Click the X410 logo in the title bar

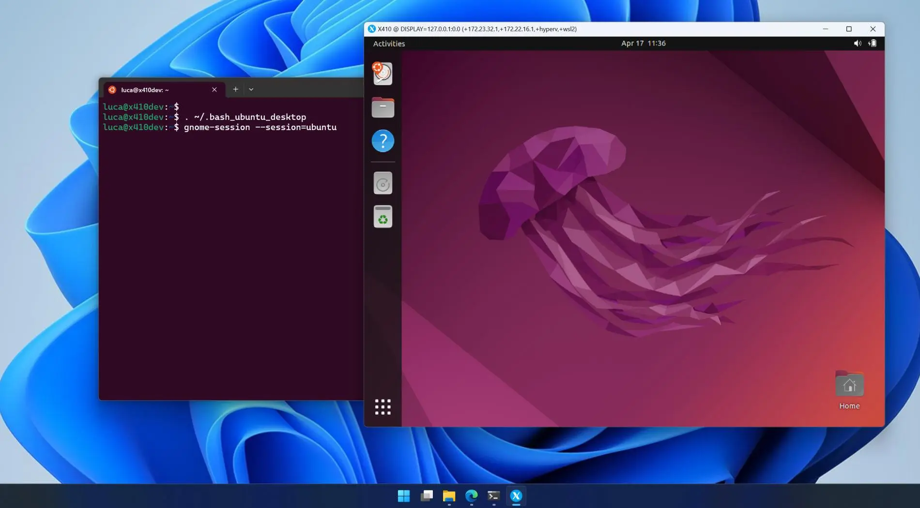coord(371,29)
